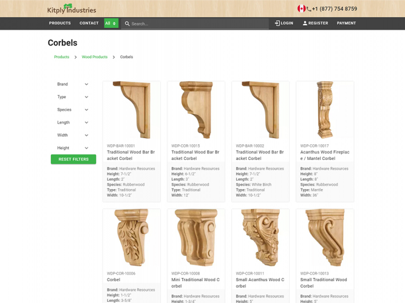
Task: Click the Reset Filters button
Action: [x=73, y=159]
